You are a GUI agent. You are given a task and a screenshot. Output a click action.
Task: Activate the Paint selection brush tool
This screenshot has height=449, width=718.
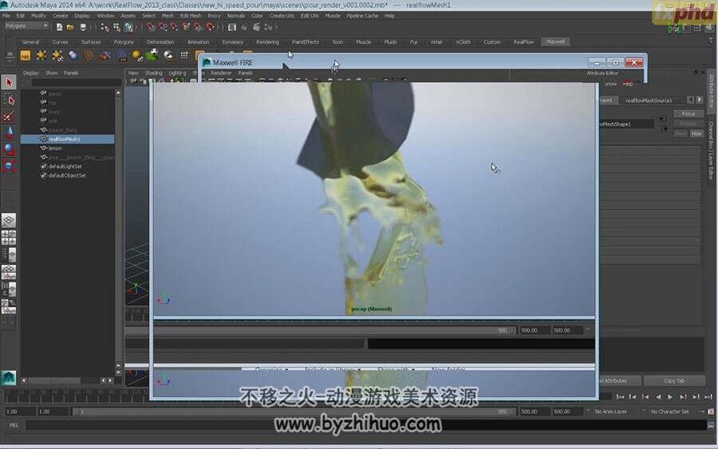pyautogui.click(x=9, y=116)
